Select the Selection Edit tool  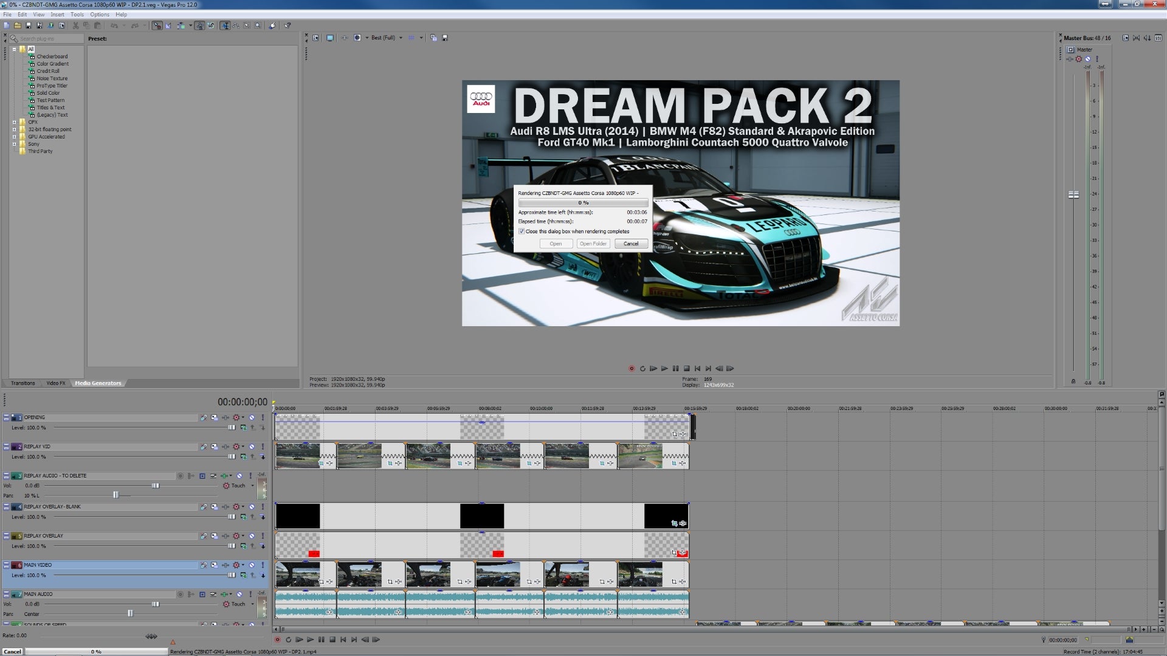pyautogui.click(x=247, y=26)
